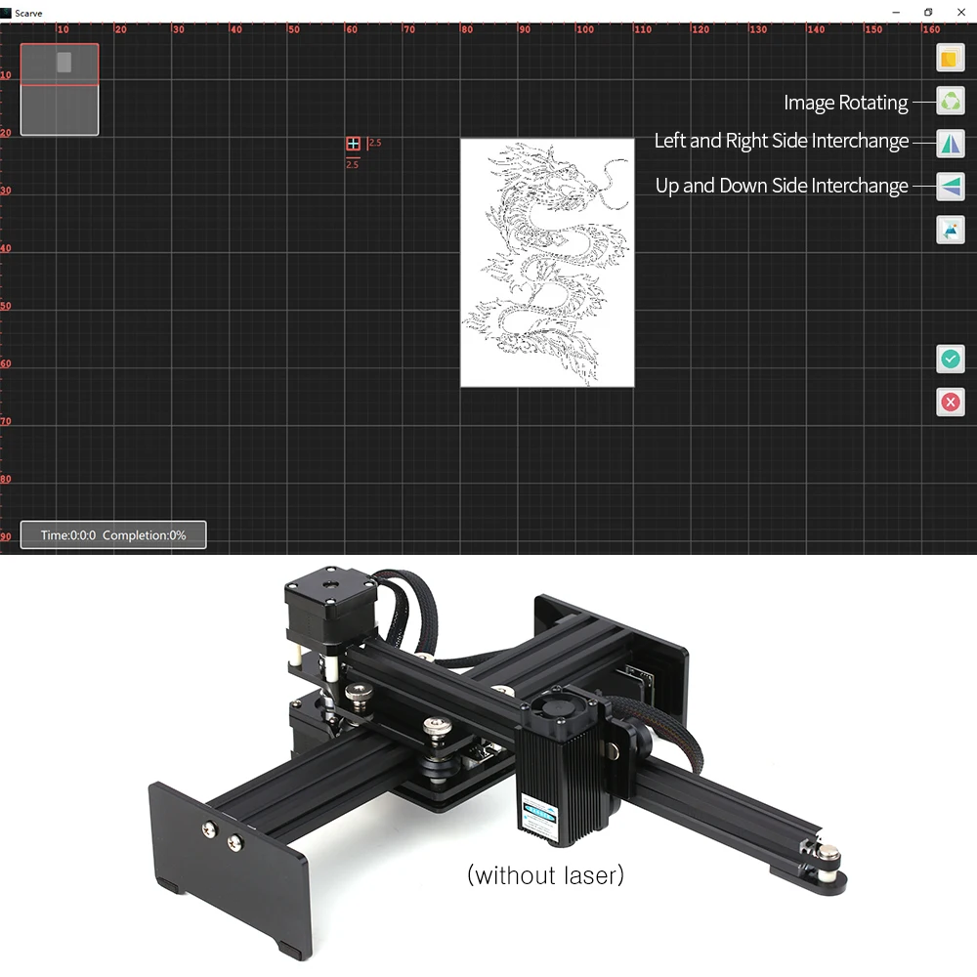Click the red crosshair origin marker
Screen dimensions: 977x977
click(353, 144)
